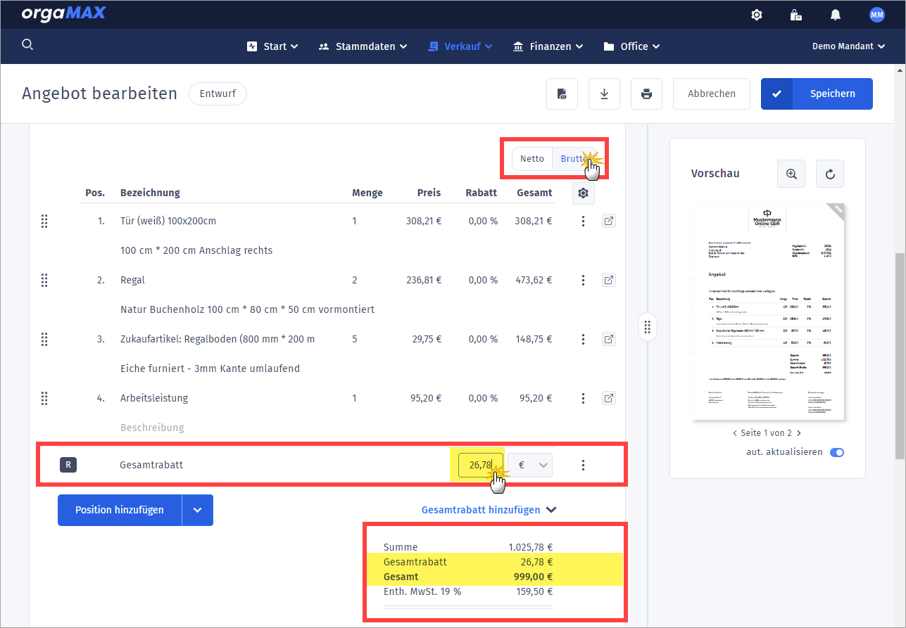Open the Start menu
Viewport: 906px width, 628px height.
(x=272, y=46)
